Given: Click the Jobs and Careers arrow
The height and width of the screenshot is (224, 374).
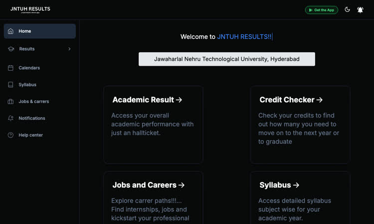Looking at the screenshot, I should pos(182,185).
